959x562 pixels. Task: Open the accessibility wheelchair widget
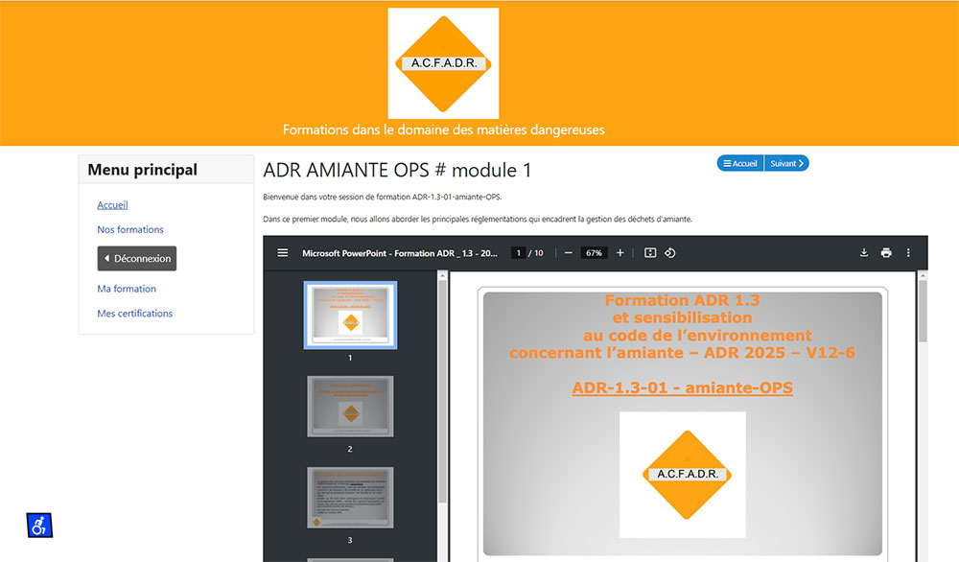[39, 526]
